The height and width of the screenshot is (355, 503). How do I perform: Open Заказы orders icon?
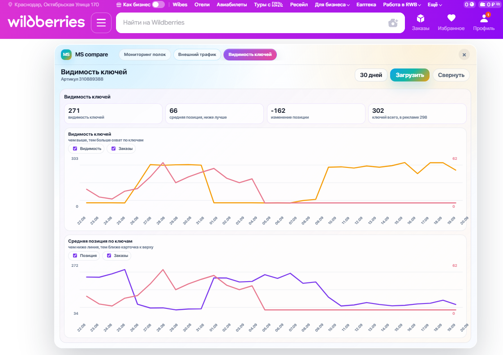420,22
